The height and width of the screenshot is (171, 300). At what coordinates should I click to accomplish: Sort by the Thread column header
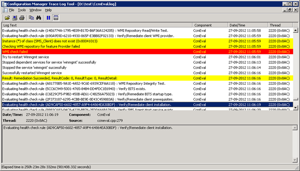[x=280, y=25]
